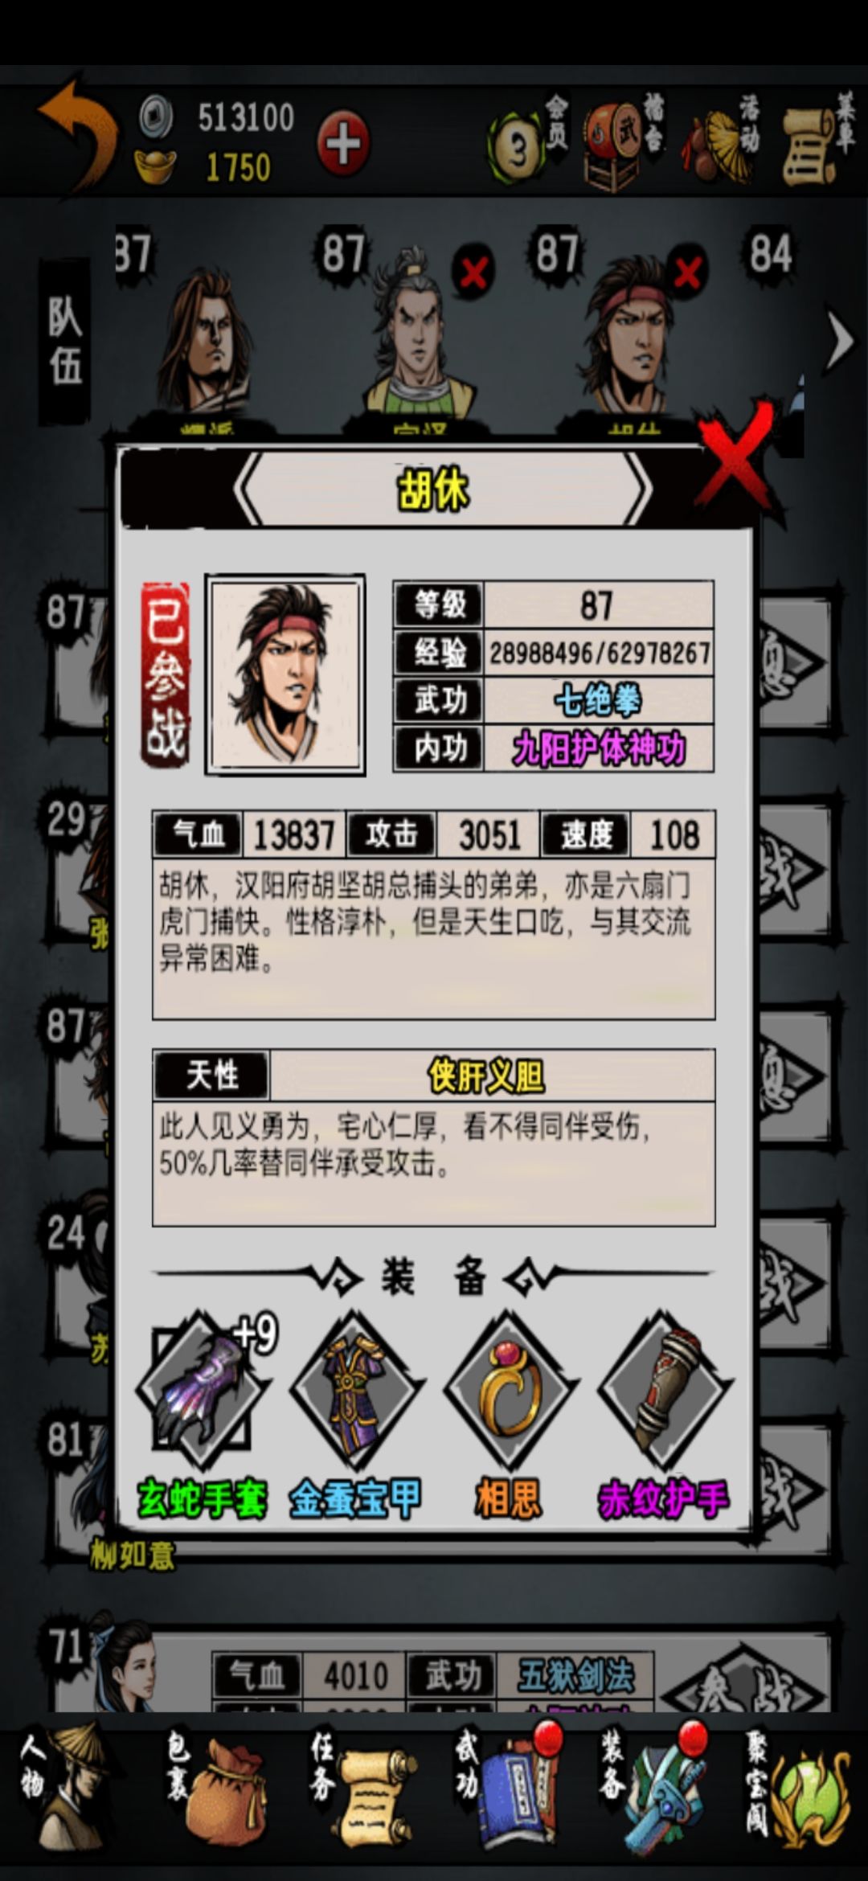Tap the orange back arrow icon
Image resolution: width=868 pixels, height=1881 pixels.
pyautogui.click(x=77, y=135)
